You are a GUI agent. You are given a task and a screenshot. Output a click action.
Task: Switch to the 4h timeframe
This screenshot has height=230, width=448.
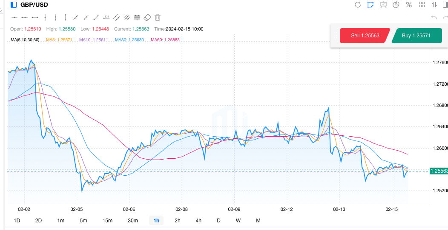coord(198,220)
